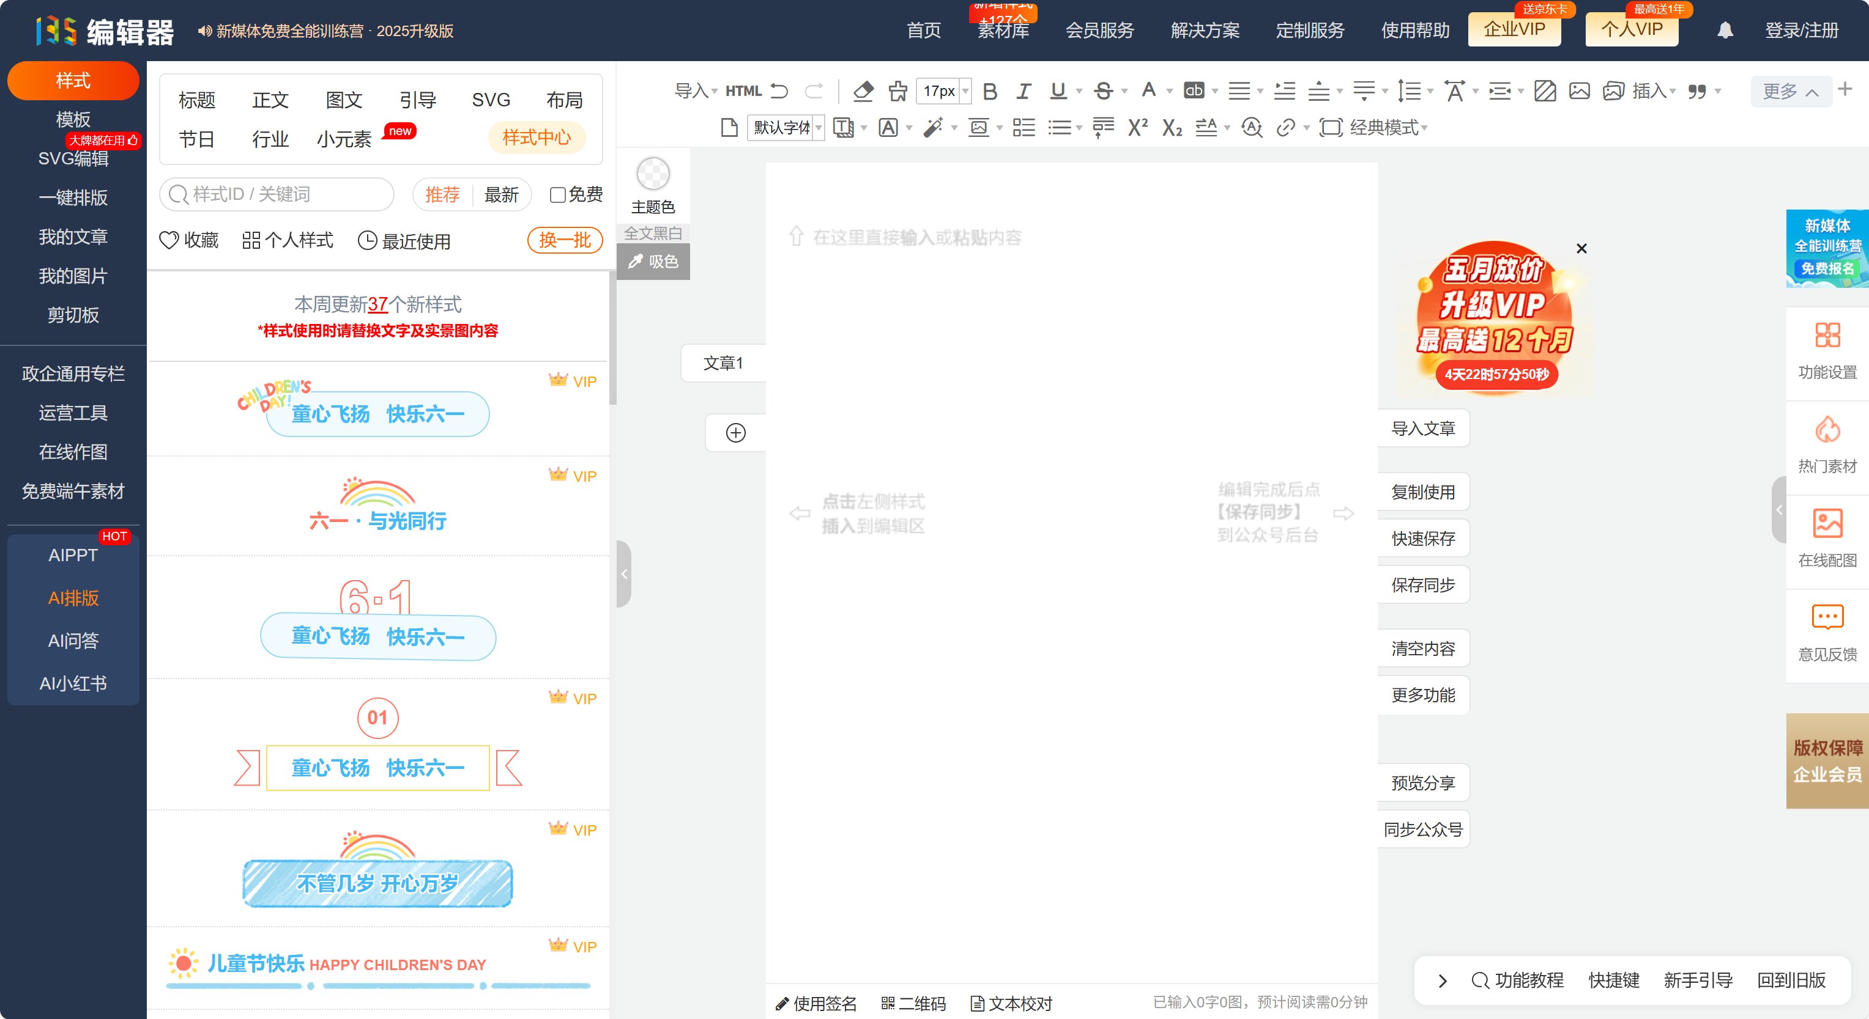Toggle 全文黑白 mode
The image size is (1869, 1019).
pos(653,234)
